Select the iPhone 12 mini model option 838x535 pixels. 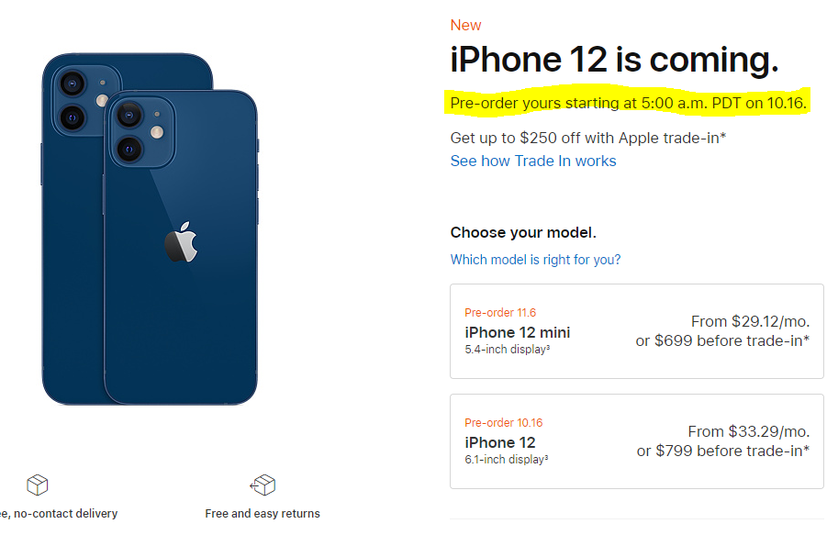(636, 331)
